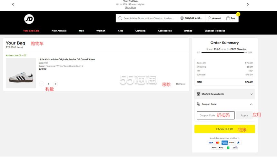Remove the Samba shoes from bag
Viewport: 277px width, 160px height.
coord(180,84)
